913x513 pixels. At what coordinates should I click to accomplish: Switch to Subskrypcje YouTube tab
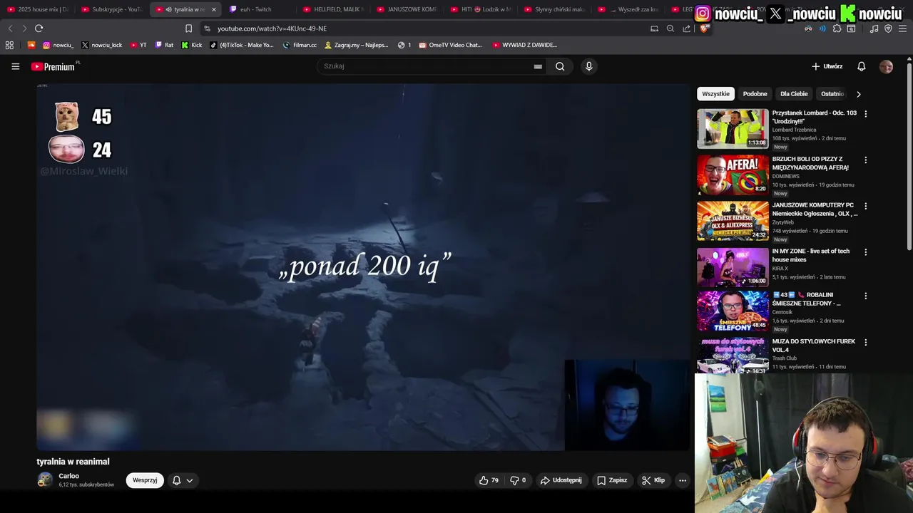click(112, 9)
